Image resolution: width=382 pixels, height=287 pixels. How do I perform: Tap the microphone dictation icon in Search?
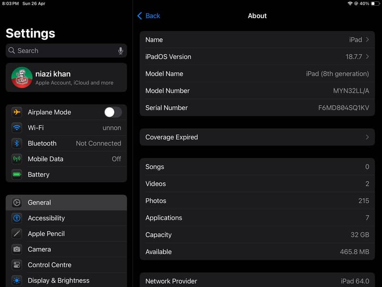click(x=121, y=51)
